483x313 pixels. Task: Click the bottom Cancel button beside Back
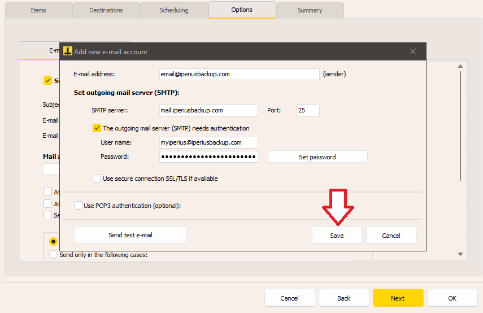click(x=290, y=298)
